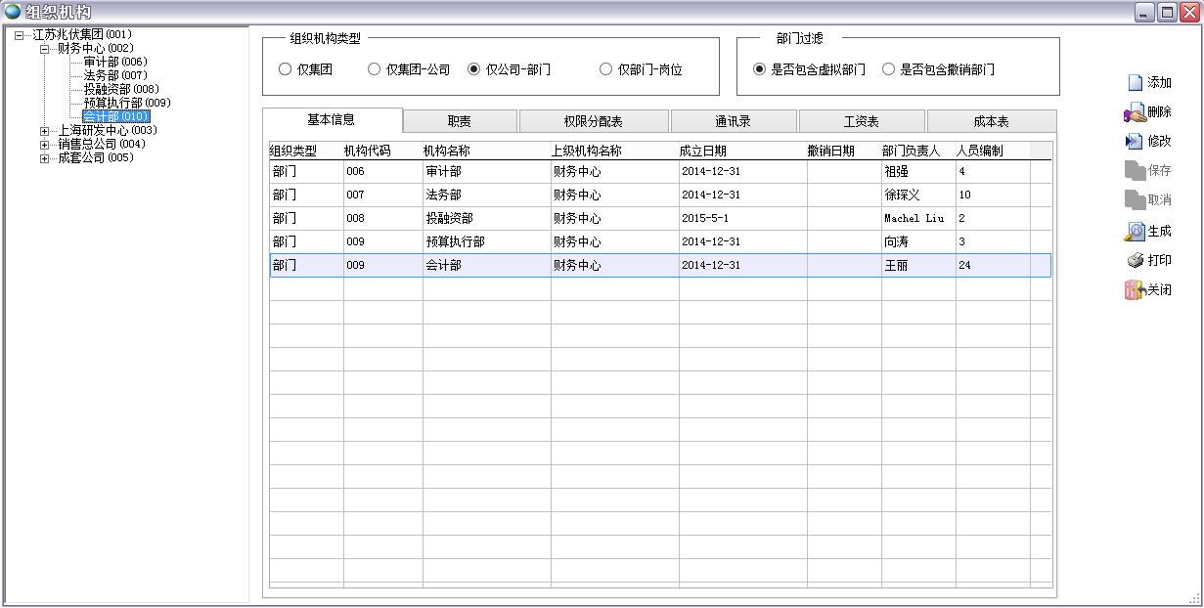1204x608 pixels.
Task: Click the 生成 (Generate) icon
Action: (x=1135, y=232)
